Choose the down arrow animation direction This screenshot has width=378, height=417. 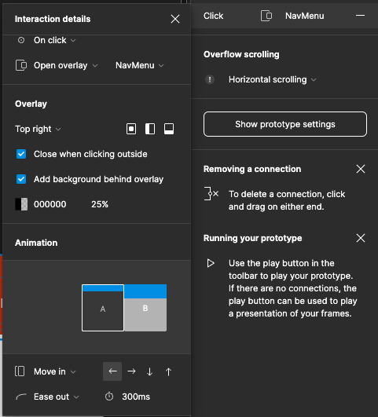(x=150, y=371)
